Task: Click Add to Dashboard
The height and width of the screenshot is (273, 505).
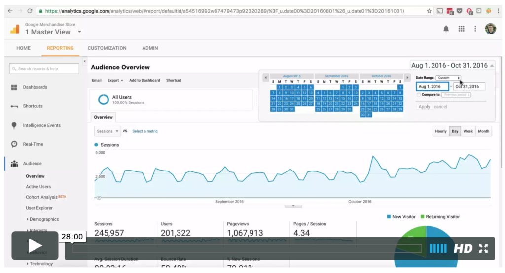Action: click(144, 80)
